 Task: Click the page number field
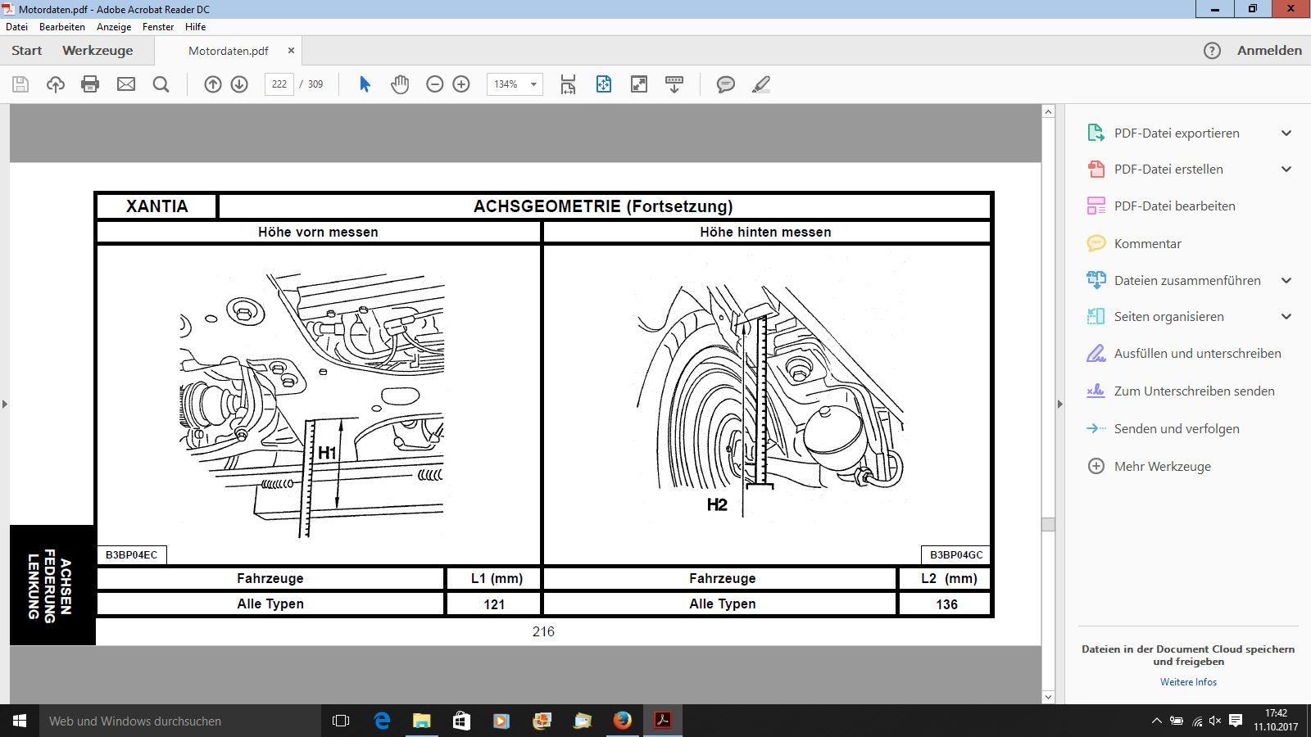[x=279, y=84]
